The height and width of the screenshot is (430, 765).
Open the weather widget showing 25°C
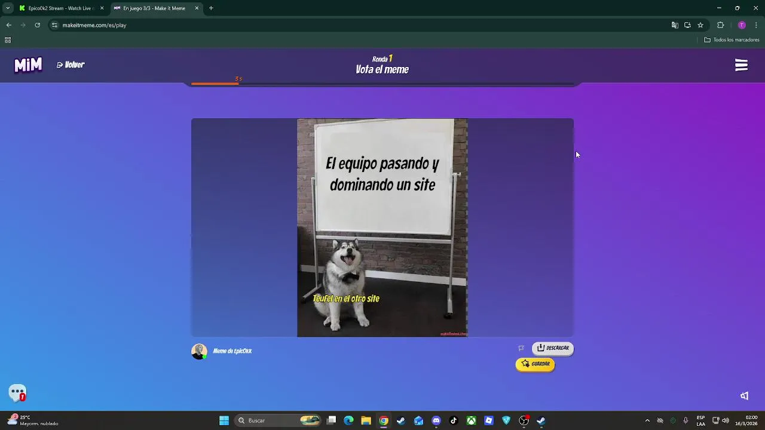coord(33,420)
